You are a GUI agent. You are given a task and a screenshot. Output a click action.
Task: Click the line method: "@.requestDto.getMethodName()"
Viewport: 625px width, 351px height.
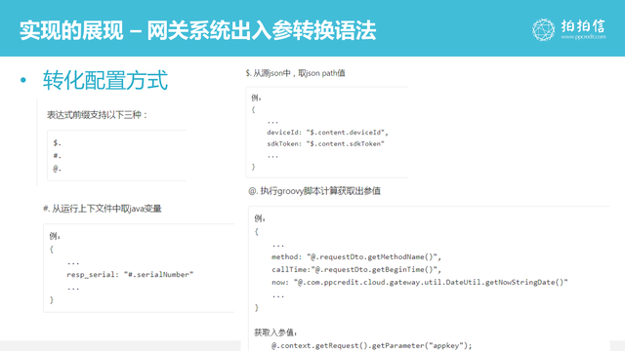click(356, 256)
